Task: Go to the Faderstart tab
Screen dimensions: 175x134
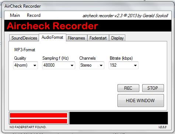Action: (x=98, y=38)
